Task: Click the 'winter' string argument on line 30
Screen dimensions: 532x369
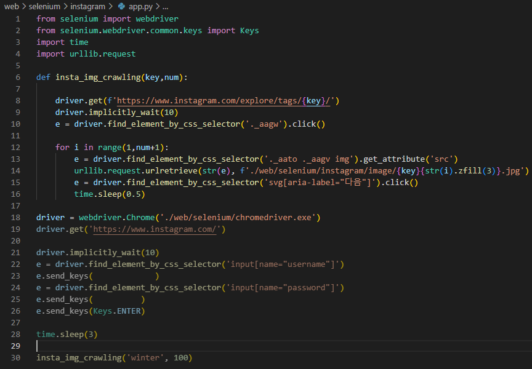Action: (x=145, y=358)
